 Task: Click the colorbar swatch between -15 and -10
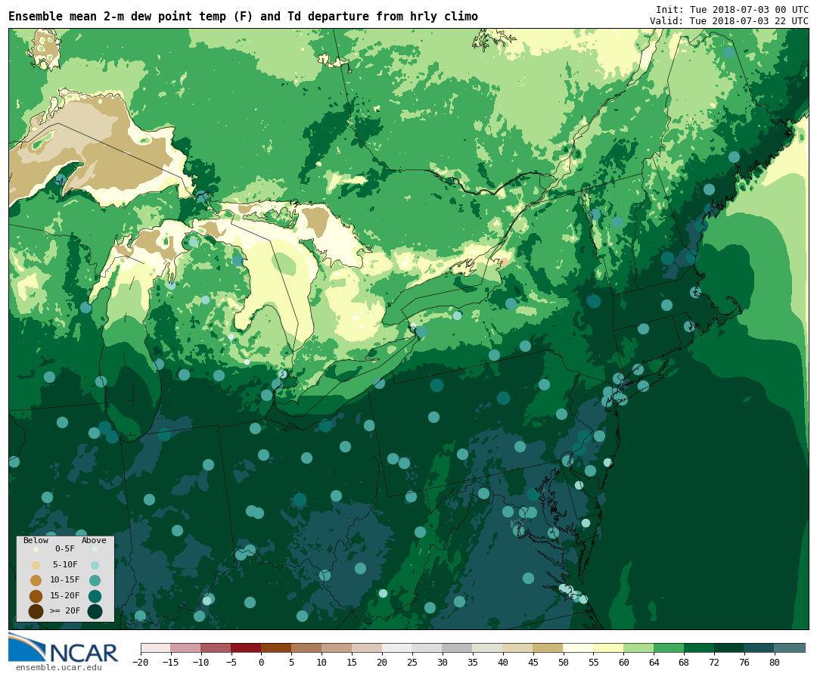point(186,647)
